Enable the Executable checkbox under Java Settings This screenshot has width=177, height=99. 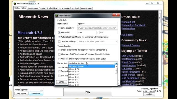[59, 71]
